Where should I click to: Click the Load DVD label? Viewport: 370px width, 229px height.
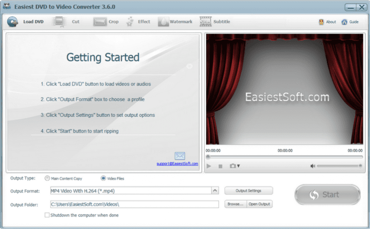[33, 22]
